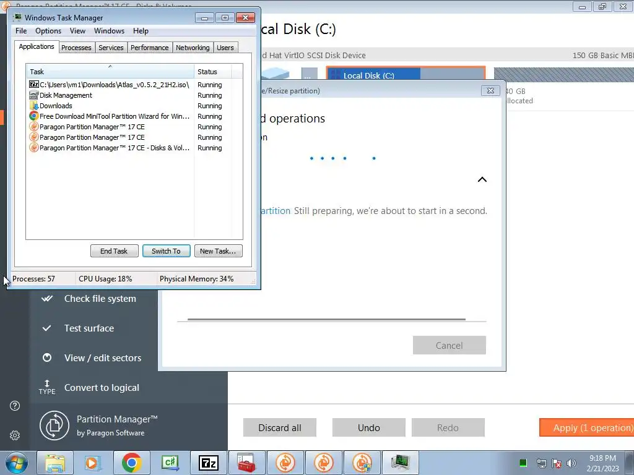The image size is (634, 475).
Task: Open Windows Explorer from the taskbar
Action: (x=55, y=463)
